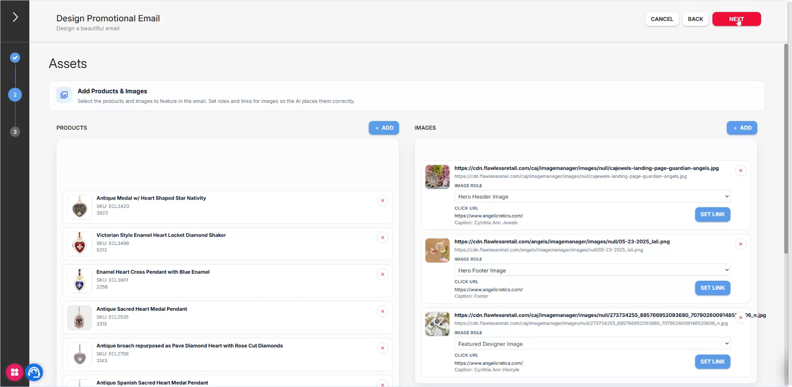Screen dimensions: 792x387
Task: Remove Antique broach Pave Diamond Heart product
Action: 382,348
